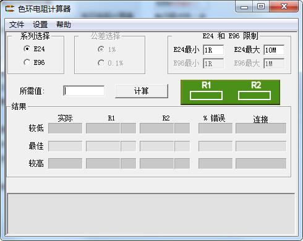303x241 pixels.
Task: Close the 色环电阻计算器 window
Action: (x=284, y=7)
